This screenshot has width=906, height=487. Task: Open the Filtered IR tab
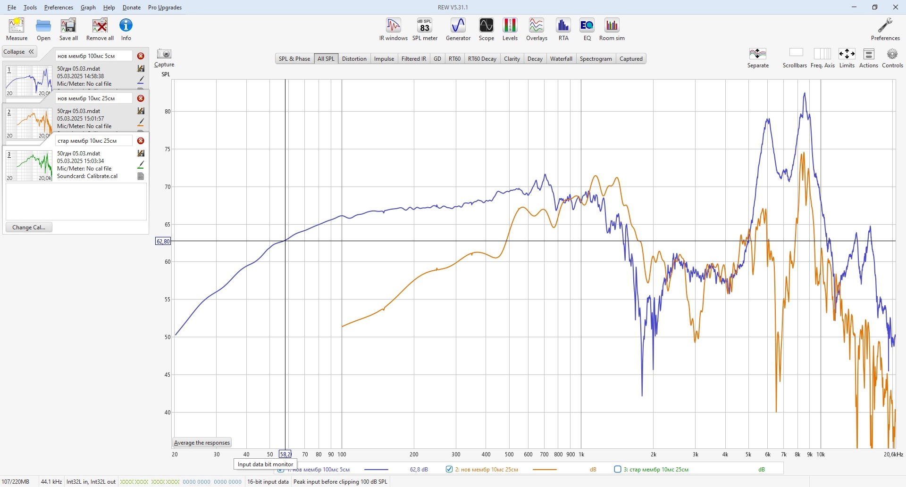click(x=414, y=59)
